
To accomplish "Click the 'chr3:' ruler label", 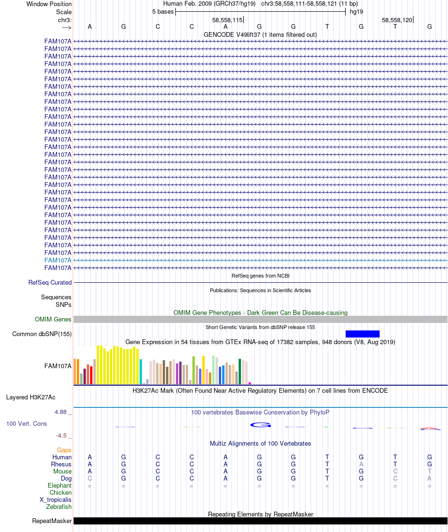I will click(65, 20).
